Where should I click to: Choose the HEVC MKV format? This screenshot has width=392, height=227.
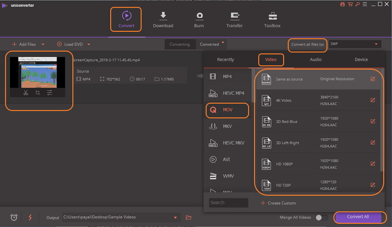(x=227, y=143)
